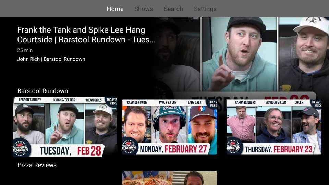Select the Barstool Rundown row heading

coord(42,91)
